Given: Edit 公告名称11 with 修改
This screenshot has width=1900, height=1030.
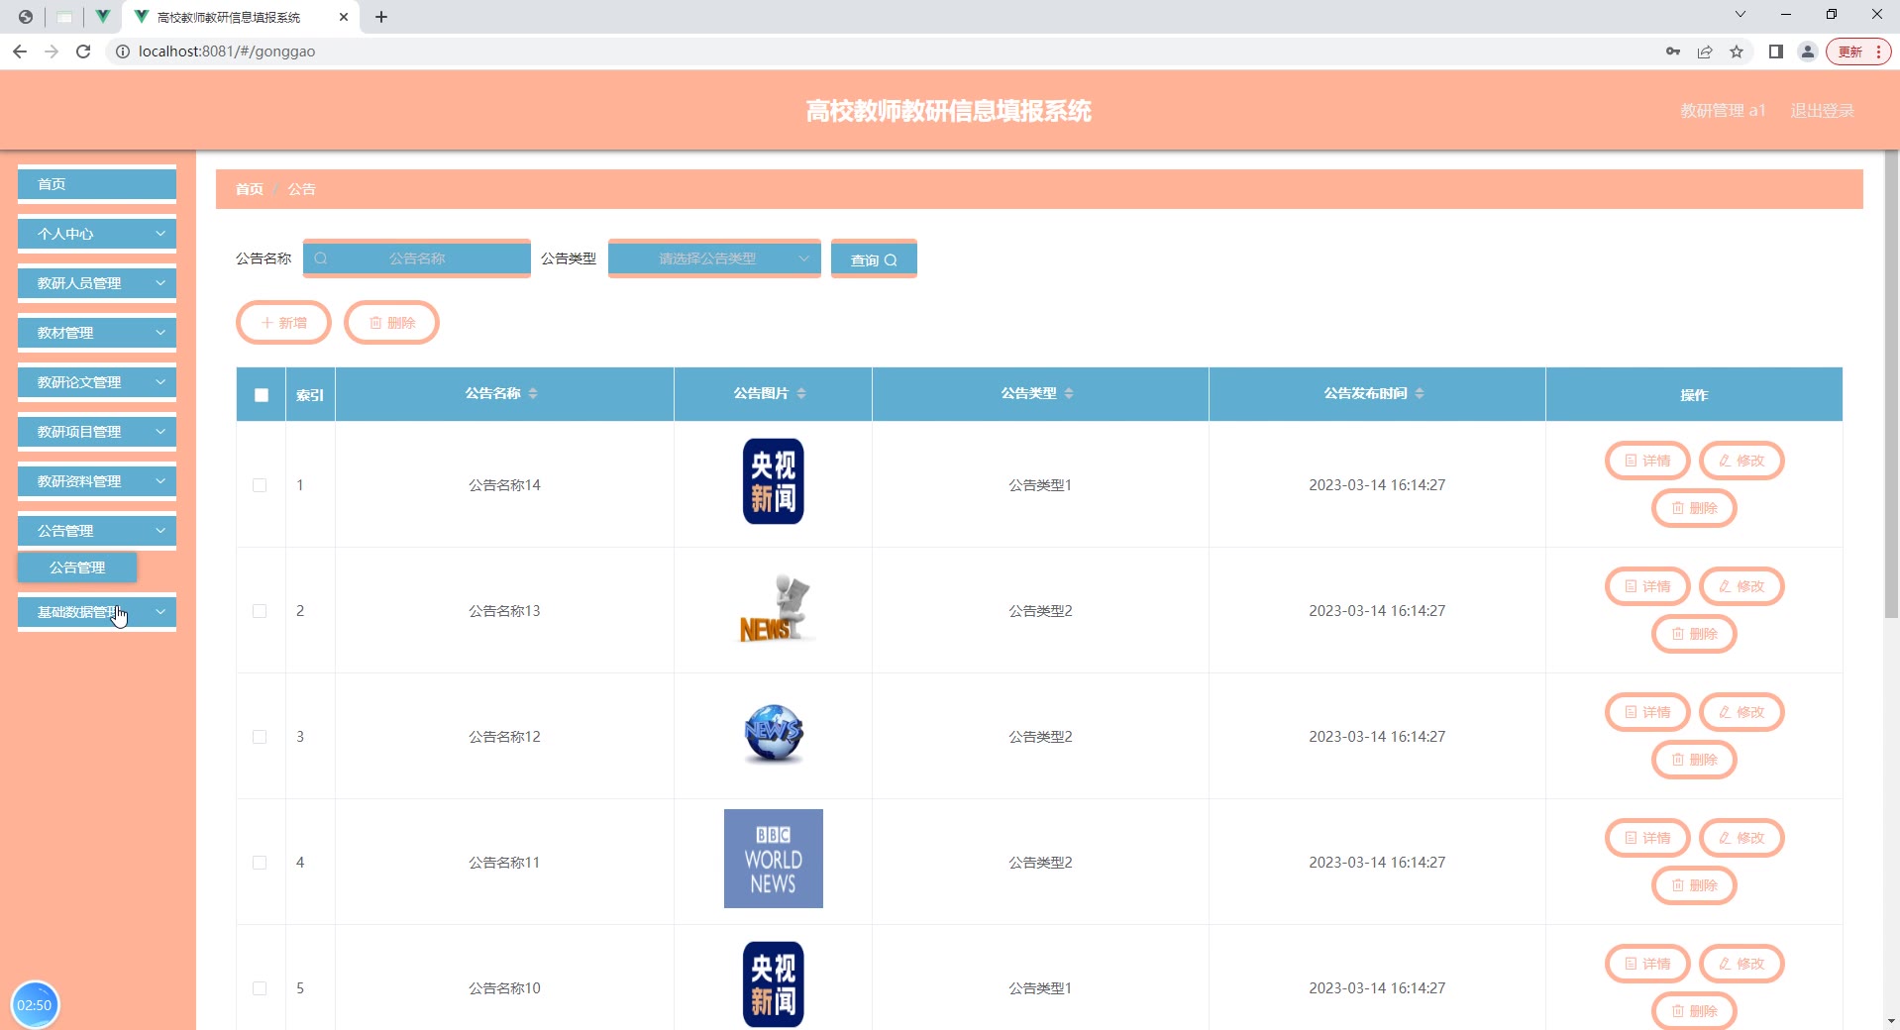Looking at the screenshot, I should click(x=1742, y=838).
